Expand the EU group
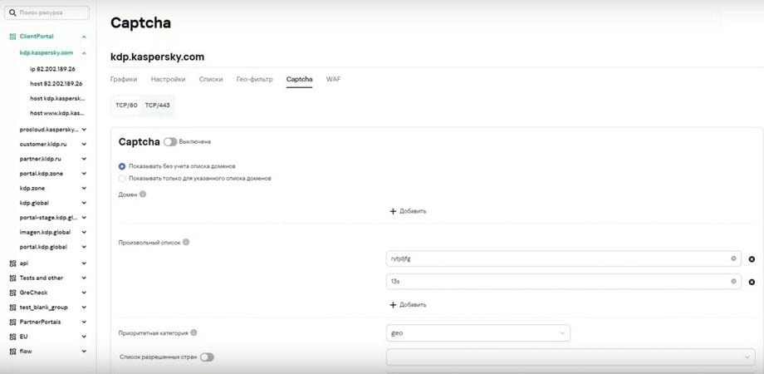 tap(85, 337)
